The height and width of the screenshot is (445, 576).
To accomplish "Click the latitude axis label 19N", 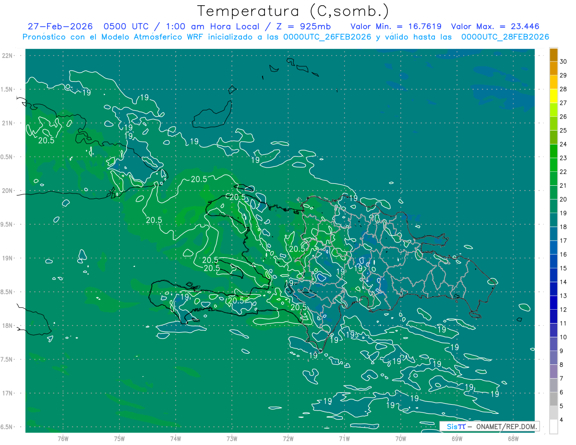I will [8, 258].
